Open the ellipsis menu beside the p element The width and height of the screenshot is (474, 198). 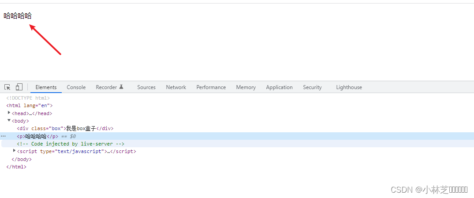coord(4,136)
